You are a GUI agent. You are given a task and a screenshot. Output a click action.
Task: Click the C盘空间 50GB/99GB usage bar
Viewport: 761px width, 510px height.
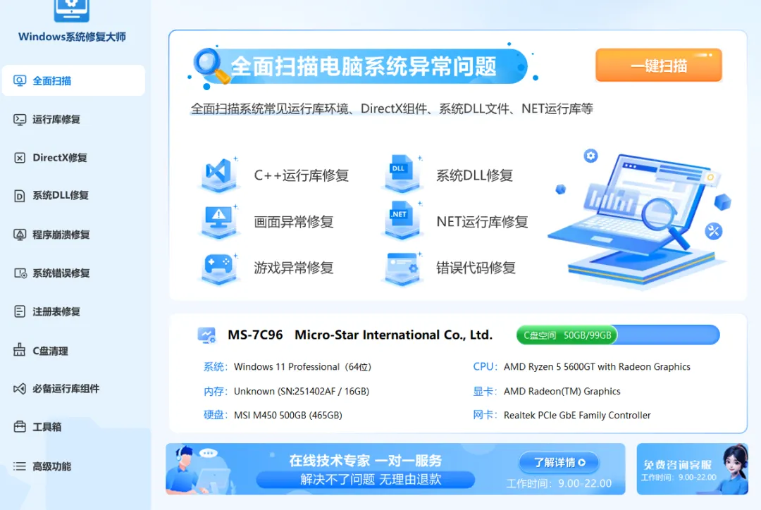pyautogui.click(x=618, y=335)
